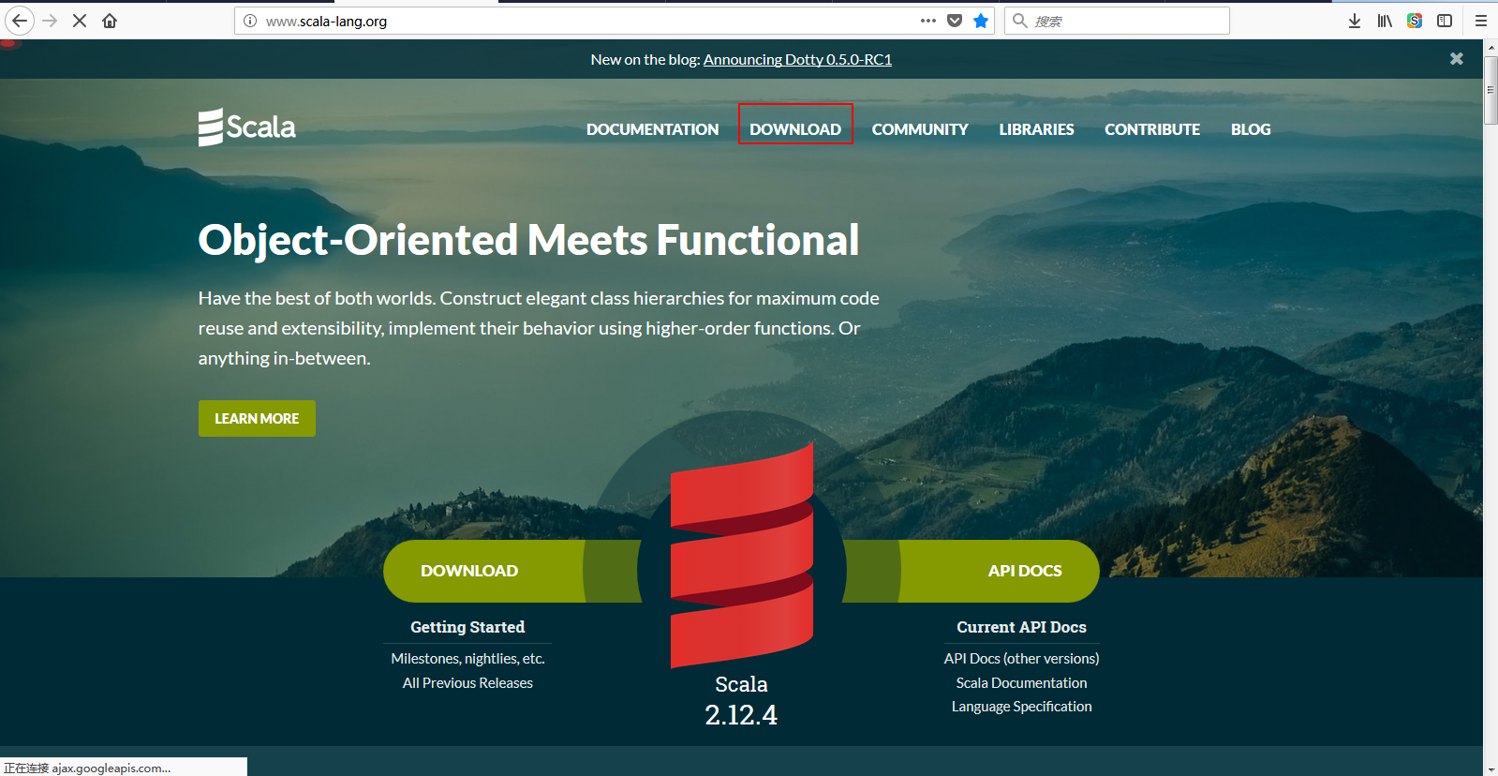1498x776 pixels.
Task: Open DOCUMENTATION in the nav menu
Action: [x=653, y=129]
